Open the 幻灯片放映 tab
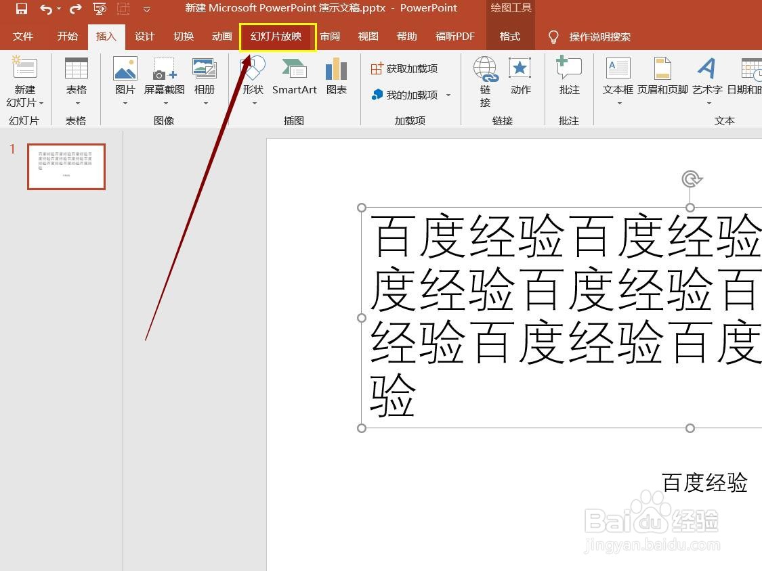This screenshot has width=762, height=571. [276, 37]
